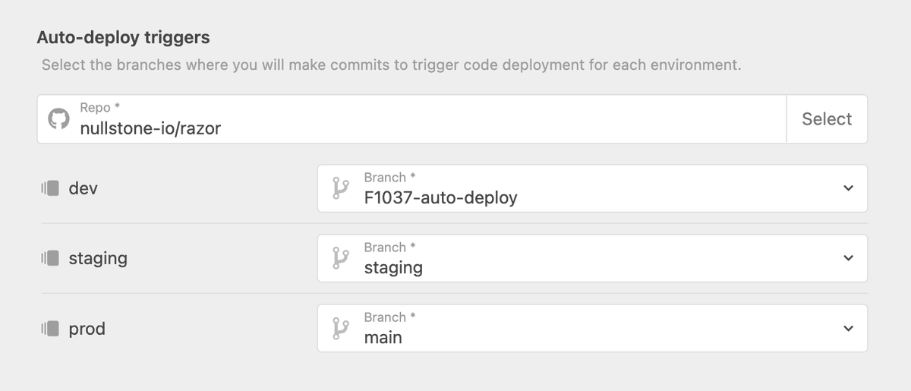Click branch icon in staging branch field
Viewport: 911px width, 391px height.
tap(341, 258)
